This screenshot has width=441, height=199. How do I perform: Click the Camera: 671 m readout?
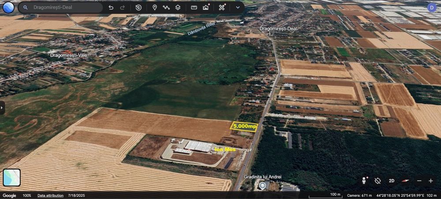tap(359, 195)
